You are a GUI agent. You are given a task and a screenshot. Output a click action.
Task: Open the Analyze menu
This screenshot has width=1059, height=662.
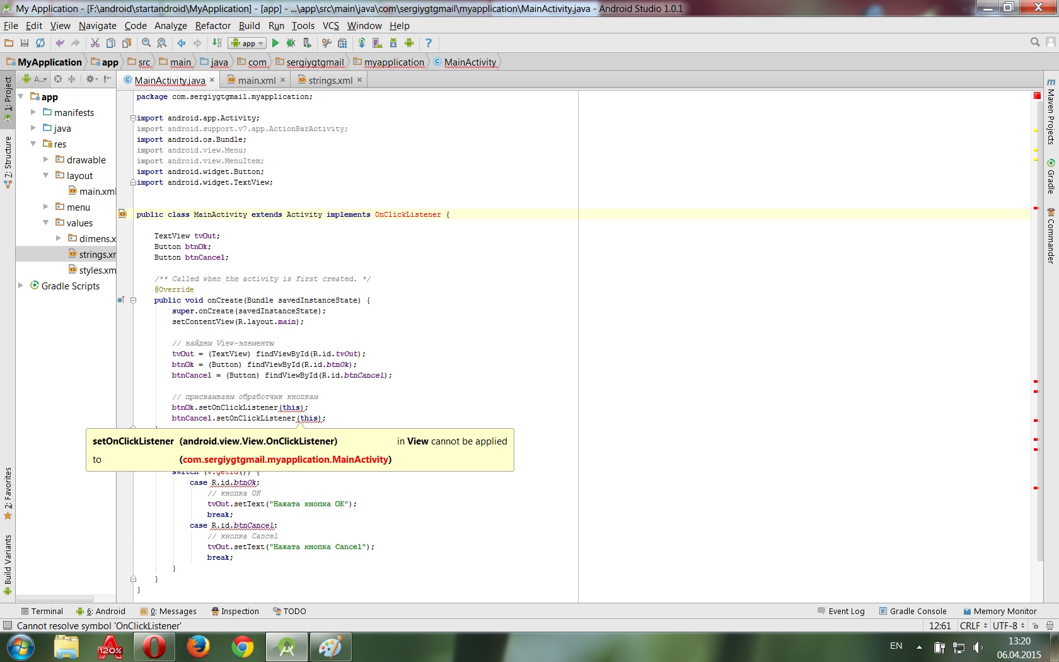(x=171, y=26)
